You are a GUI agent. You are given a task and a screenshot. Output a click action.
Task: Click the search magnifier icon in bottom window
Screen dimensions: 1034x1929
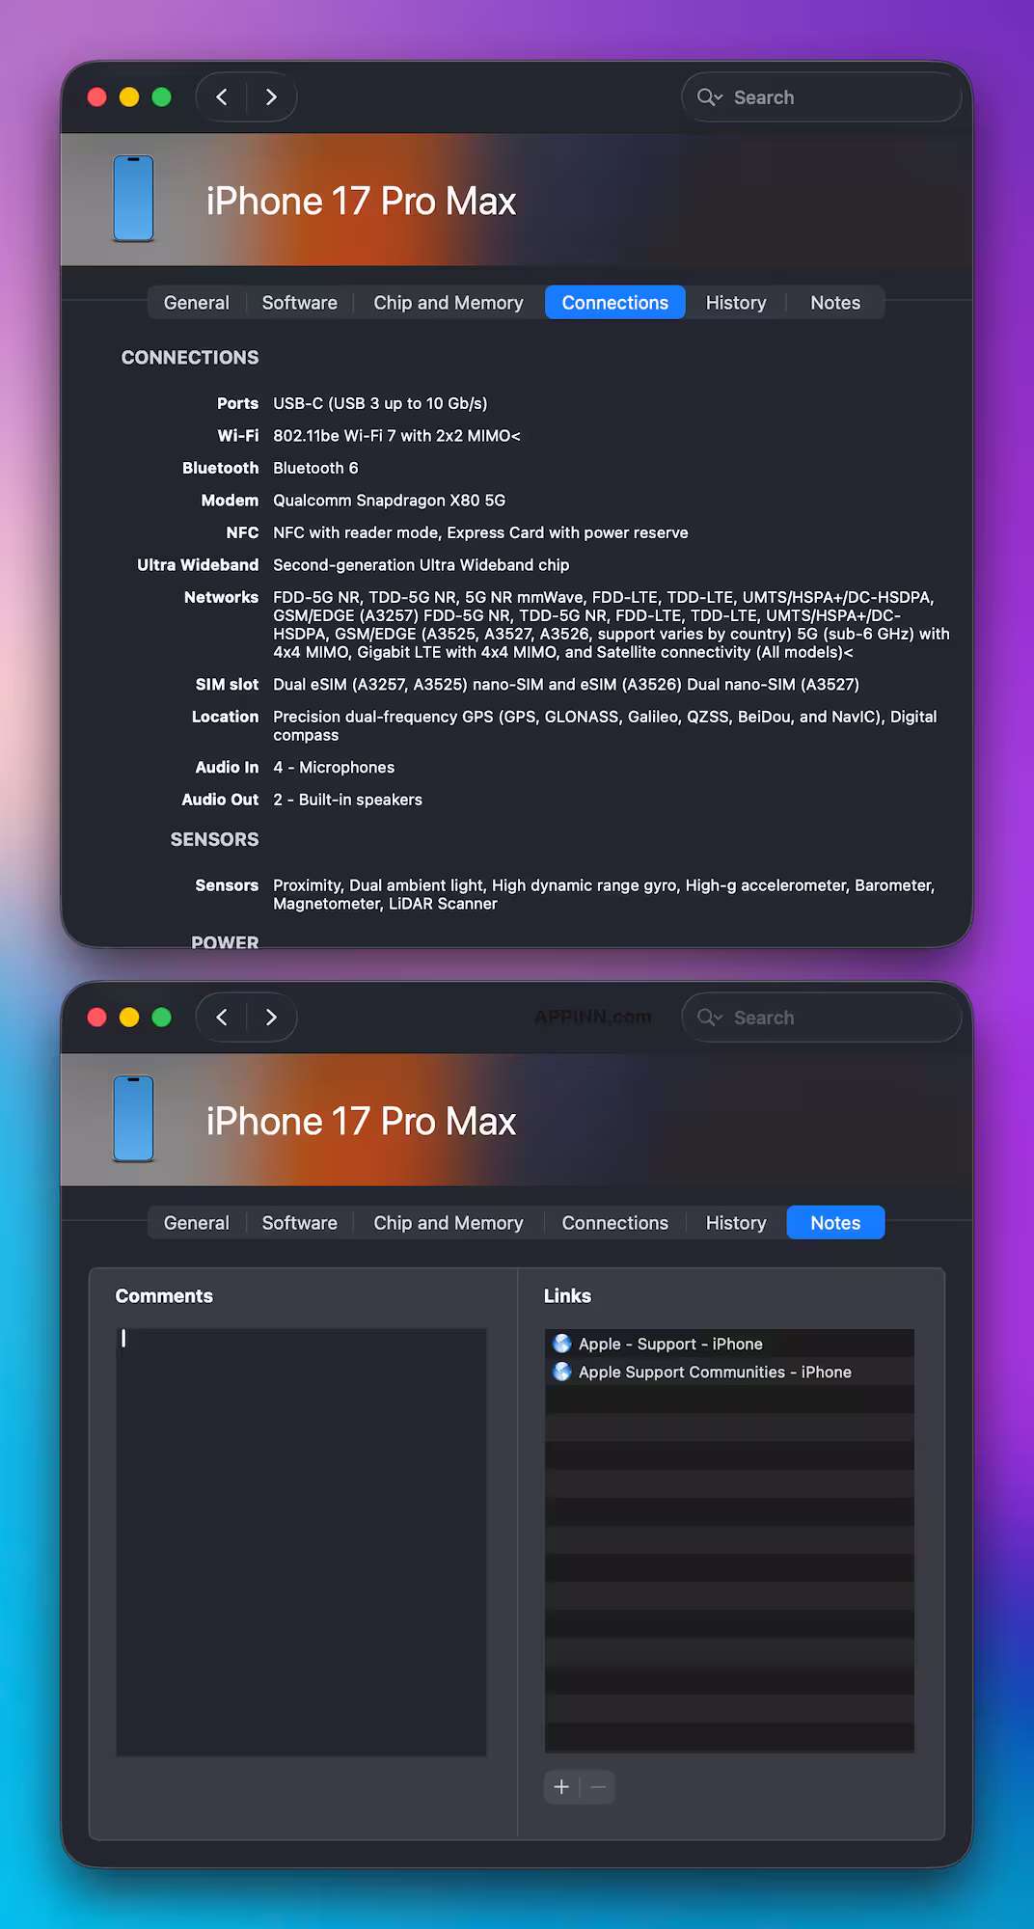(x=709, y=1018)
